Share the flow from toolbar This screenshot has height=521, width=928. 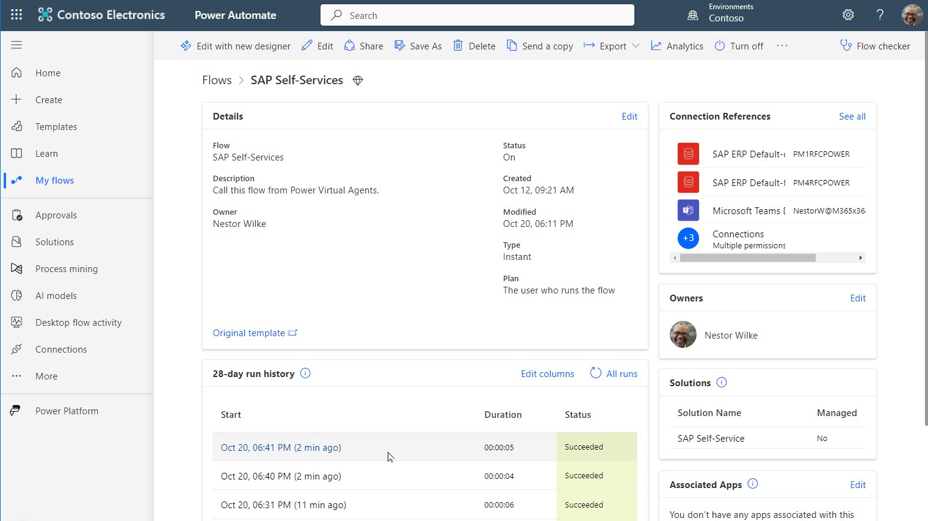tap(364, 46)
